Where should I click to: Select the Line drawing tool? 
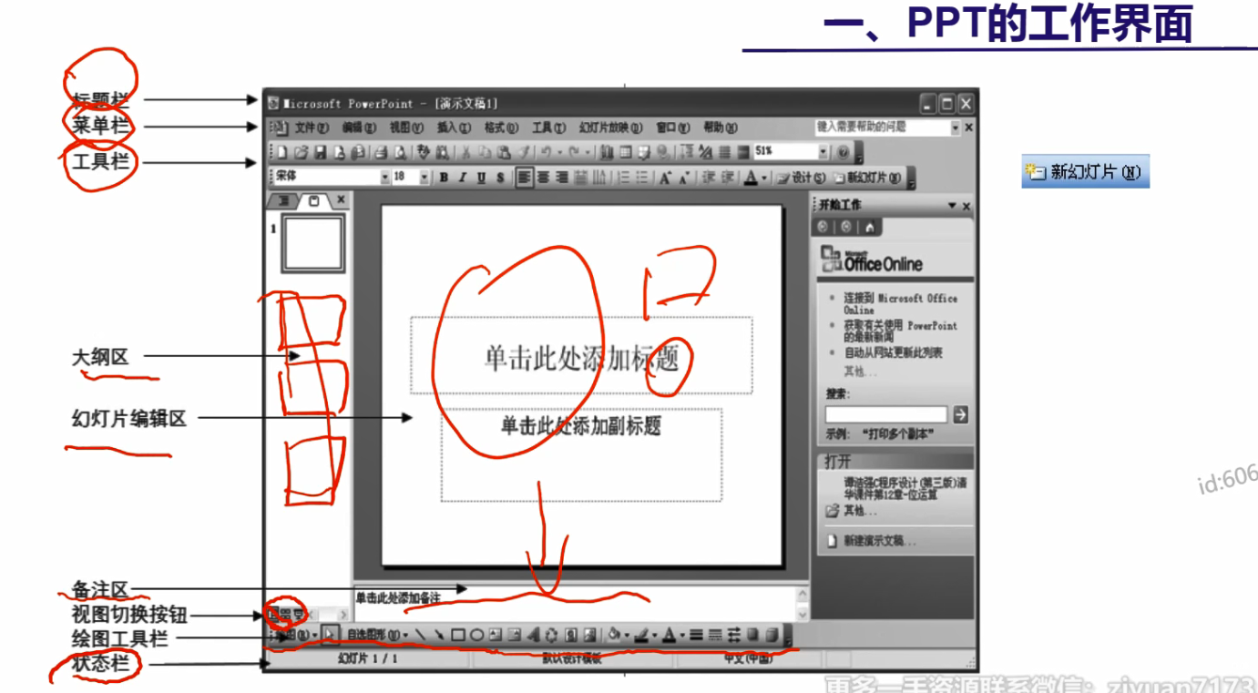point(420,635)
